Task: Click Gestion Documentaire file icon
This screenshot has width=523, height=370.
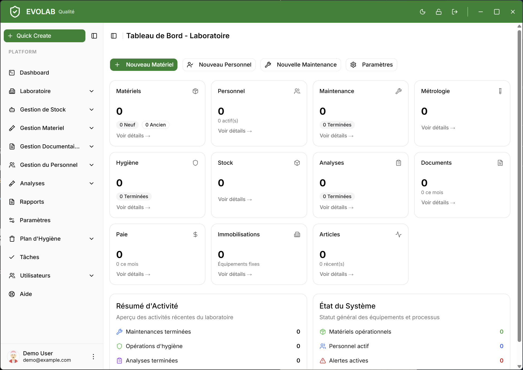Action: 12,147
